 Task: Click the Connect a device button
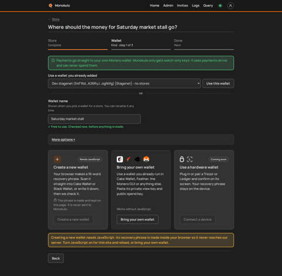tap(197, 220)
